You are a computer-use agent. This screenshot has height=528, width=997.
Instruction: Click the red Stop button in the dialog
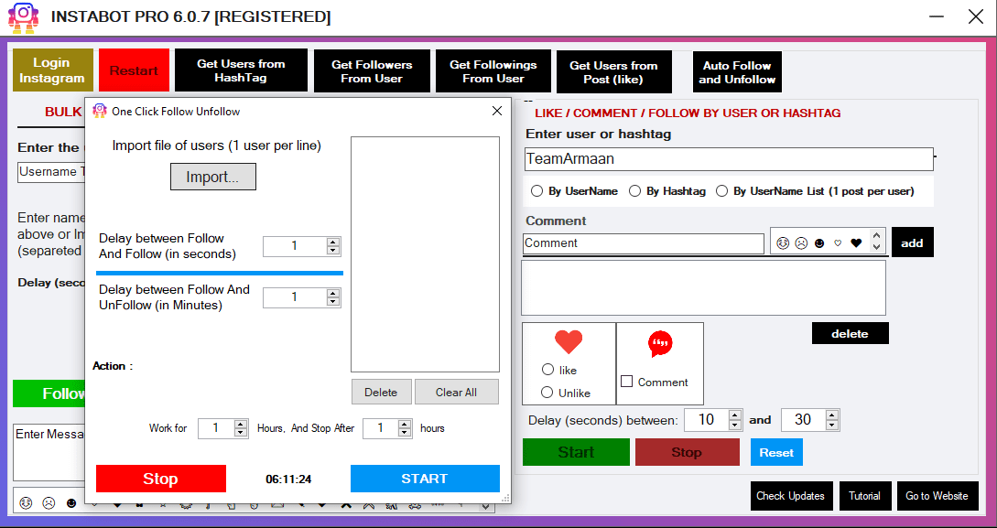tap(161, 479)
